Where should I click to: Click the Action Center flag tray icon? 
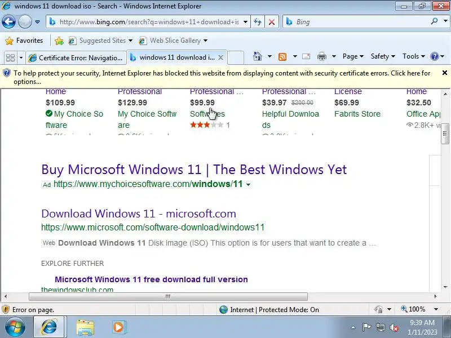pos(366,327)
